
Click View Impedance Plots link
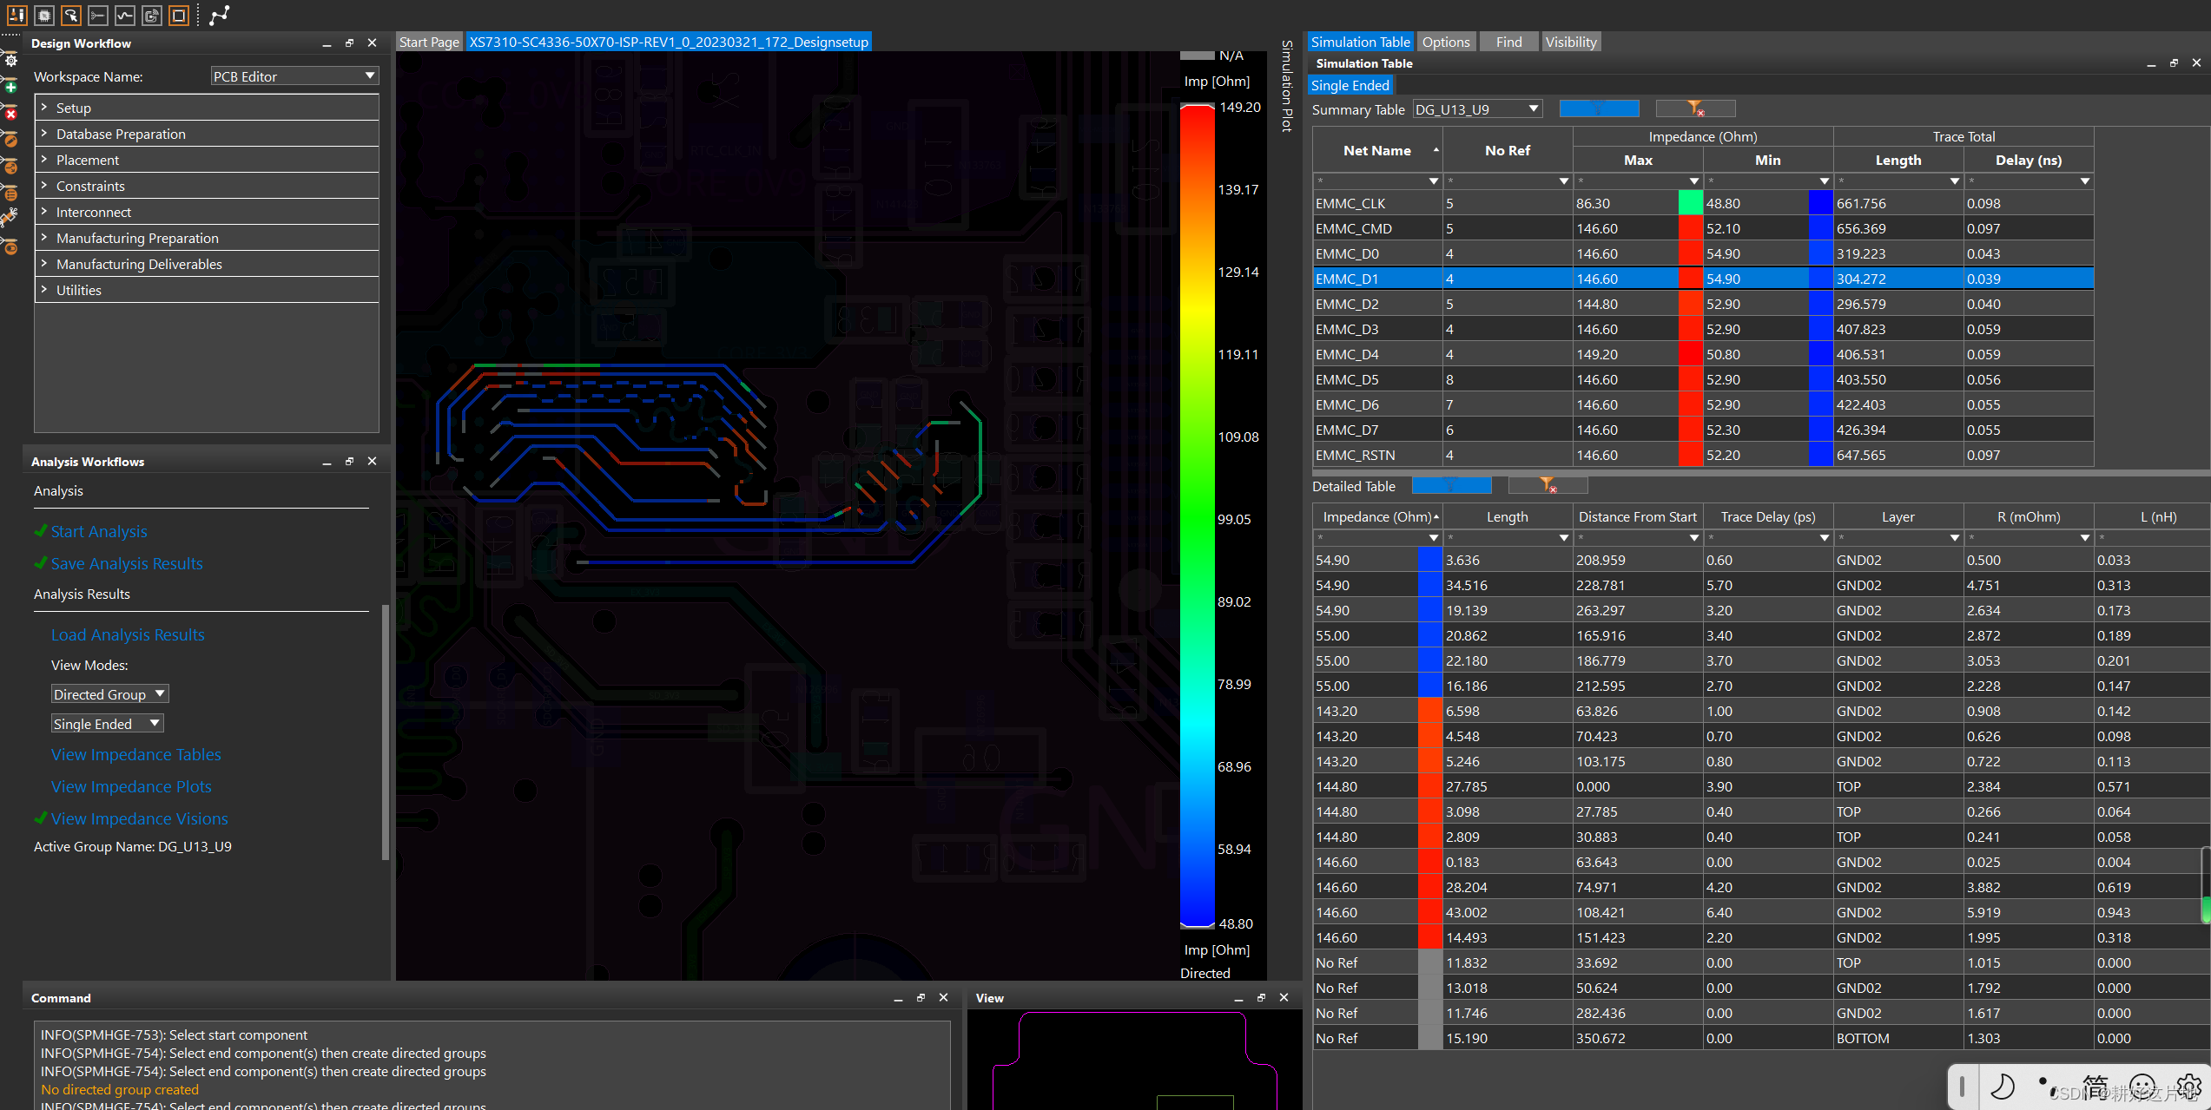(x=131, y=786)
